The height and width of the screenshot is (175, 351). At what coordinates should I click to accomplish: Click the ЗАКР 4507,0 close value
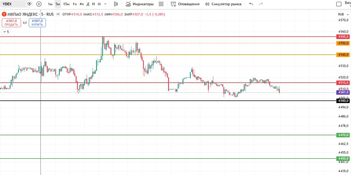pyautogui.click(x=133, y=14)
